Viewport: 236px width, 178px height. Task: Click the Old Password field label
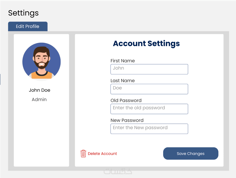click(x=126, y=100)
